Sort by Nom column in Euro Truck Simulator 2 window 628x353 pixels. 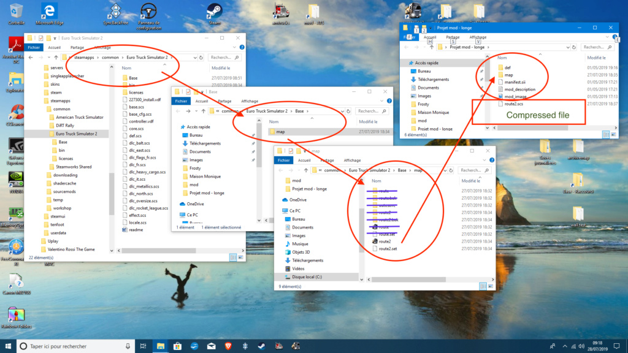click(126, 68)
